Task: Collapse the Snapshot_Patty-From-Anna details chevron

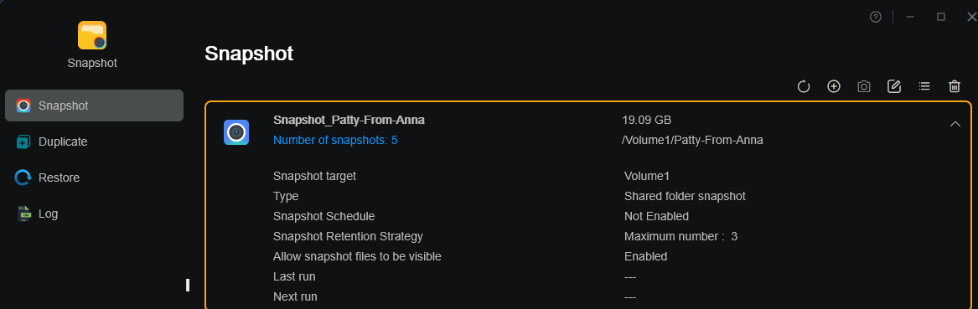Action: coord(955,124)
